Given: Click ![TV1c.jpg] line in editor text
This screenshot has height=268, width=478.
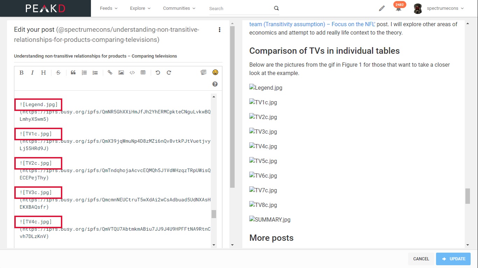Looking at the screenshot, I should pos(36,134).
